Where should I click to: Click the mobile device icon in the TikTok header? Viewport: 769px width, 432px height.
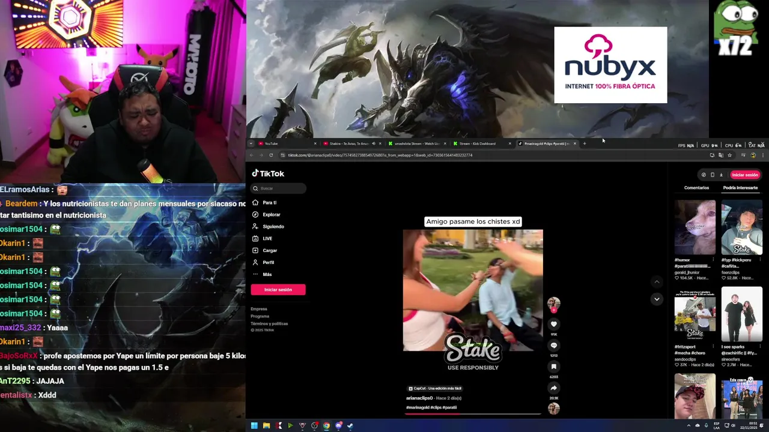click(713, 175)
